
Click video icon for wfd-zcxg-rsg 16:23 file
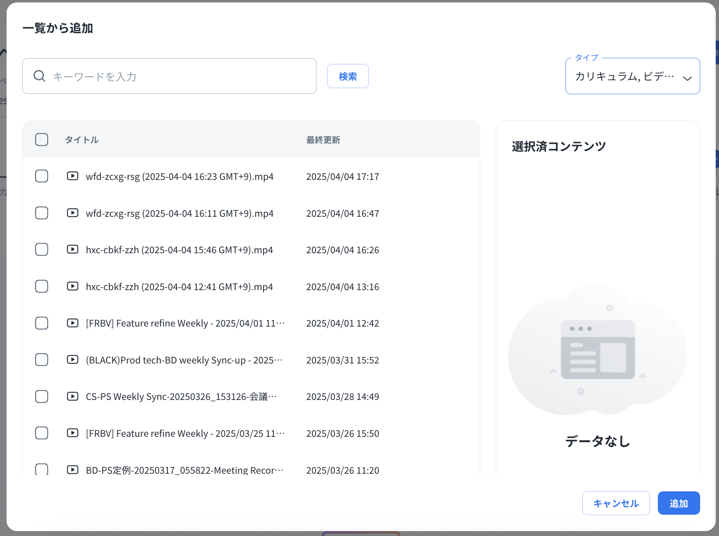[x=73, y=176]
